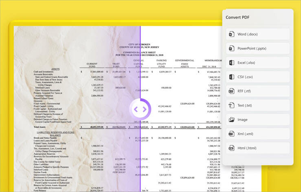Click the 'CURRENT FUND' column header

(92, 65)
